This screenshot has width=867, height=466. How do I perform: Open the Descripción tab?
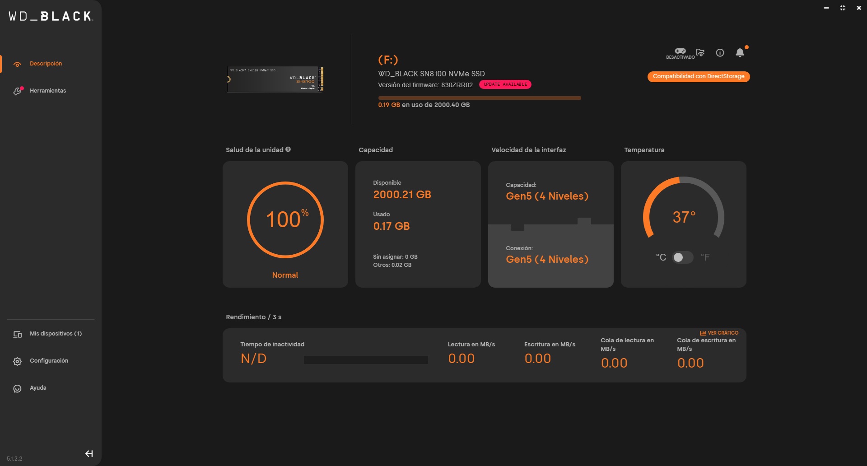(46, 64)
